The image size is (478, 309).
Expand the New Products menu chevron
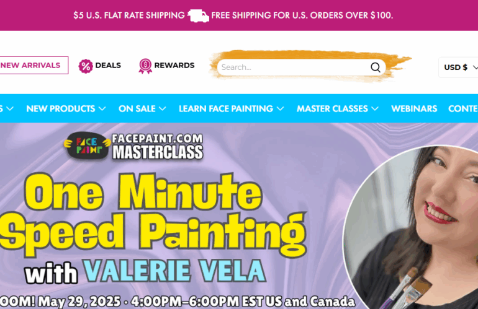(x=102, y=108)
